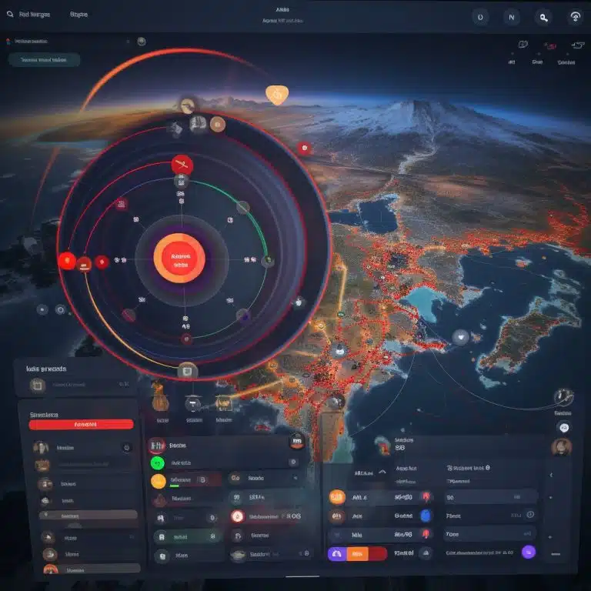Open the second top-left menu label
591x591 pixels.
click(x=78, y=15)
